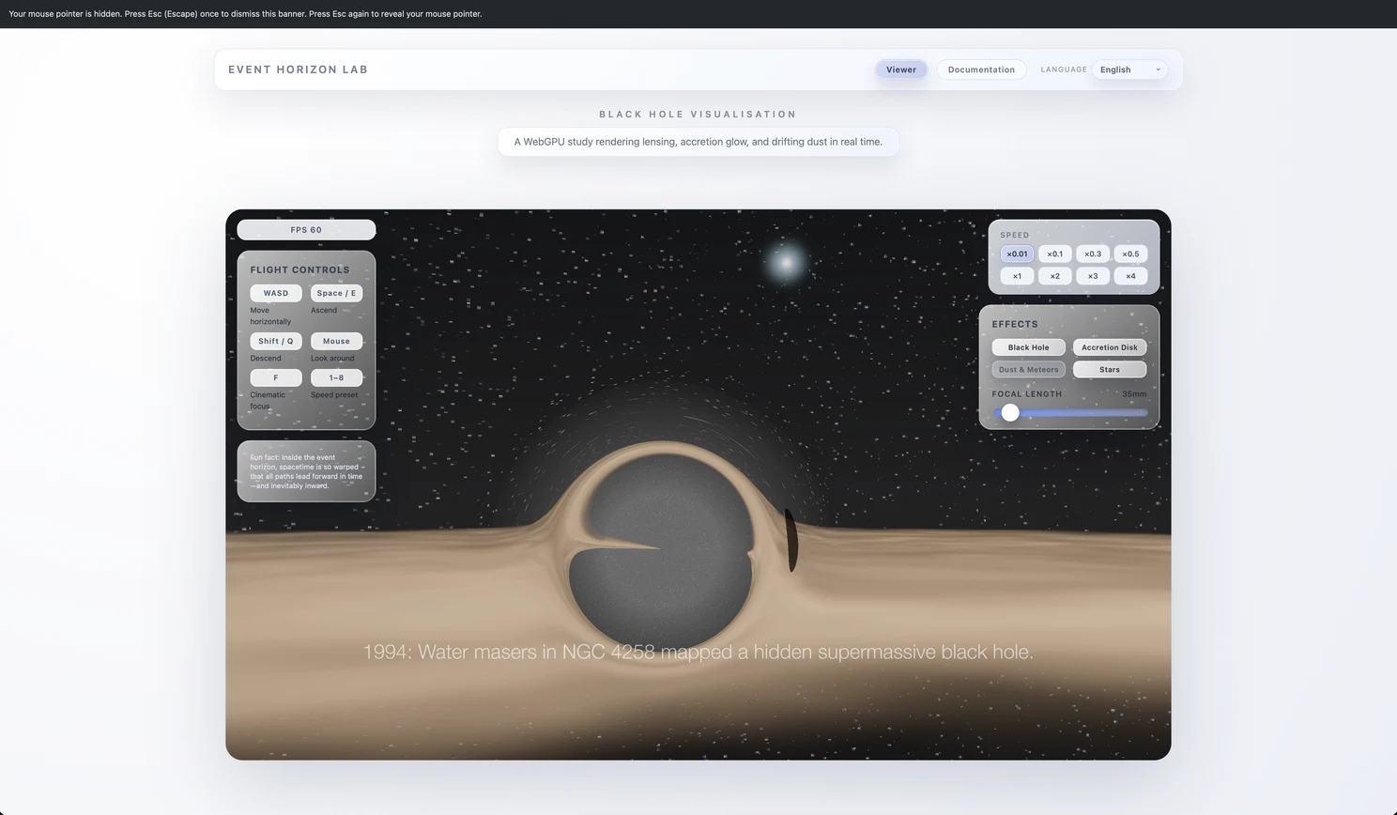Click the Speed panel label
Image resolution: width=1397 pixels, height=815 pixels.
1014,235
